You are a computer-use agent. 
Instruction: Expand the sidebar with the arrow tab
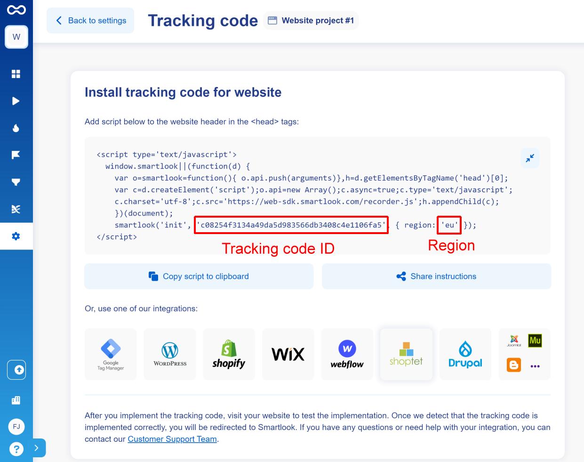[37, 448]
